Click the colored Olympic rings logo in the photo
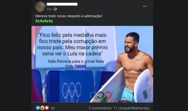Screen dimensions: 188x111 coord(101,97)
